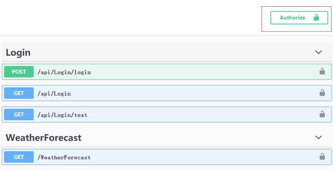Click the lock icon on GET /WeatherForecast

(x=322, y=157)
